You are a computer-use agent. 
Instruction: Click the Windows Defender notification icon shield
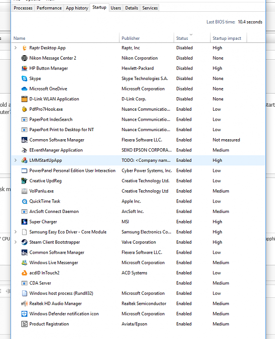click(24, 314)
